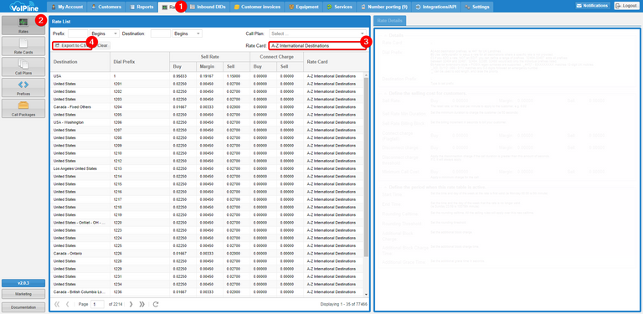Select the USA - Washington row
The height and width of the screenshot is (314, 643).
tap(207, 122)
